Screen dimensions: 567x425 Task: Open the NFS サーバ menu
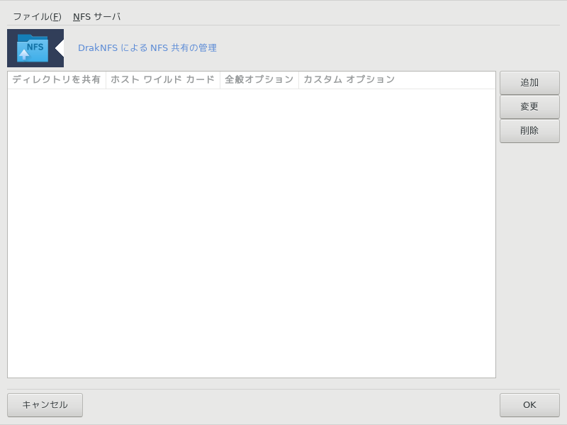(96, 16)
